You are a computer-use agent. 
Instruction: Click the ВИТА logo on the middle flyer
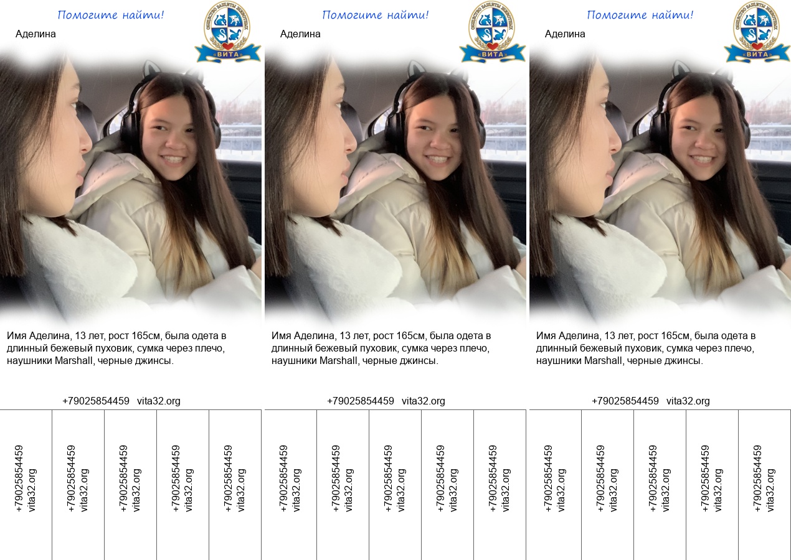point(493,31)
